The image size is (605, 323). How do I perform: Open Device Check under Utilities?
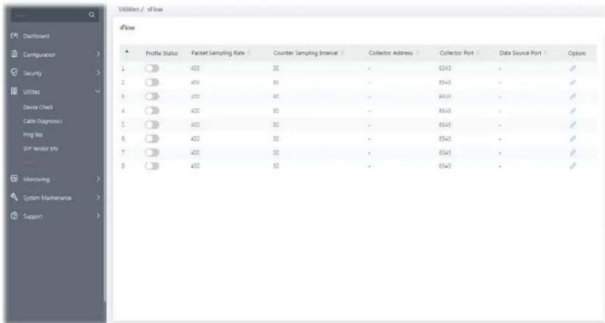click(38, 107)
